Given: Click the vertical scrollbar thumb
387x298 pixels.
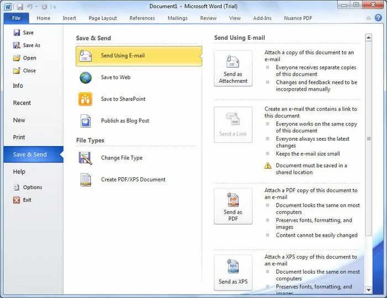Looking at the screenshot, I should (369, 139).
